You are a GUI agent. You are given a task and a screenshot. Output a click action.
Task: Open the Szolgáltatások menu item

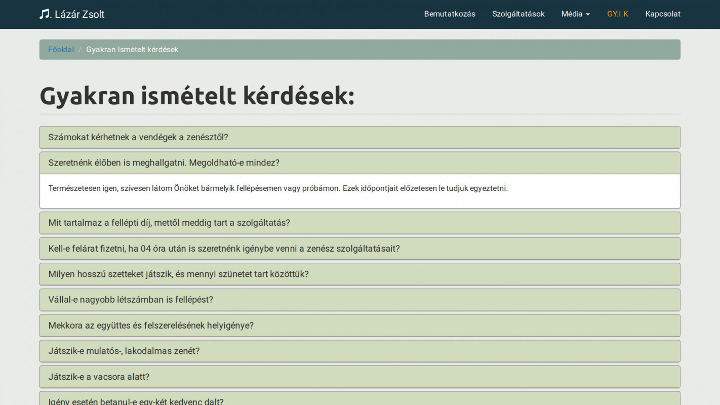[518, 14]
